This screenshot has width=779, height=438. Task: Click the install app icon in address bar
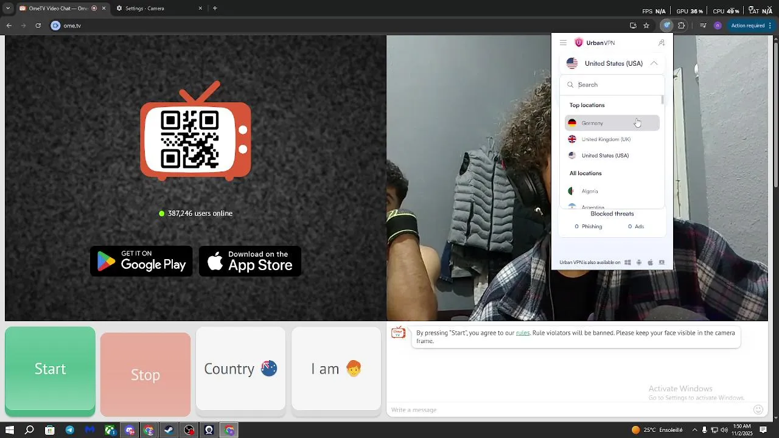click(x=633, y=26)
